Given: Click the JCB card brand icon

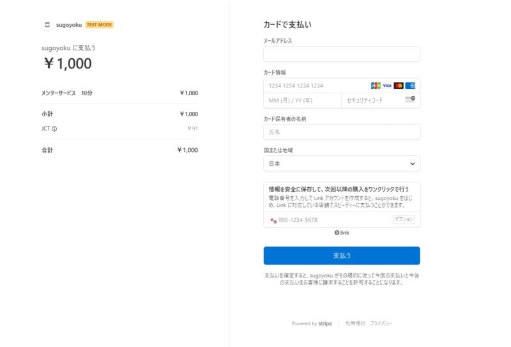Looking at the screenshot, I should 376,86.
